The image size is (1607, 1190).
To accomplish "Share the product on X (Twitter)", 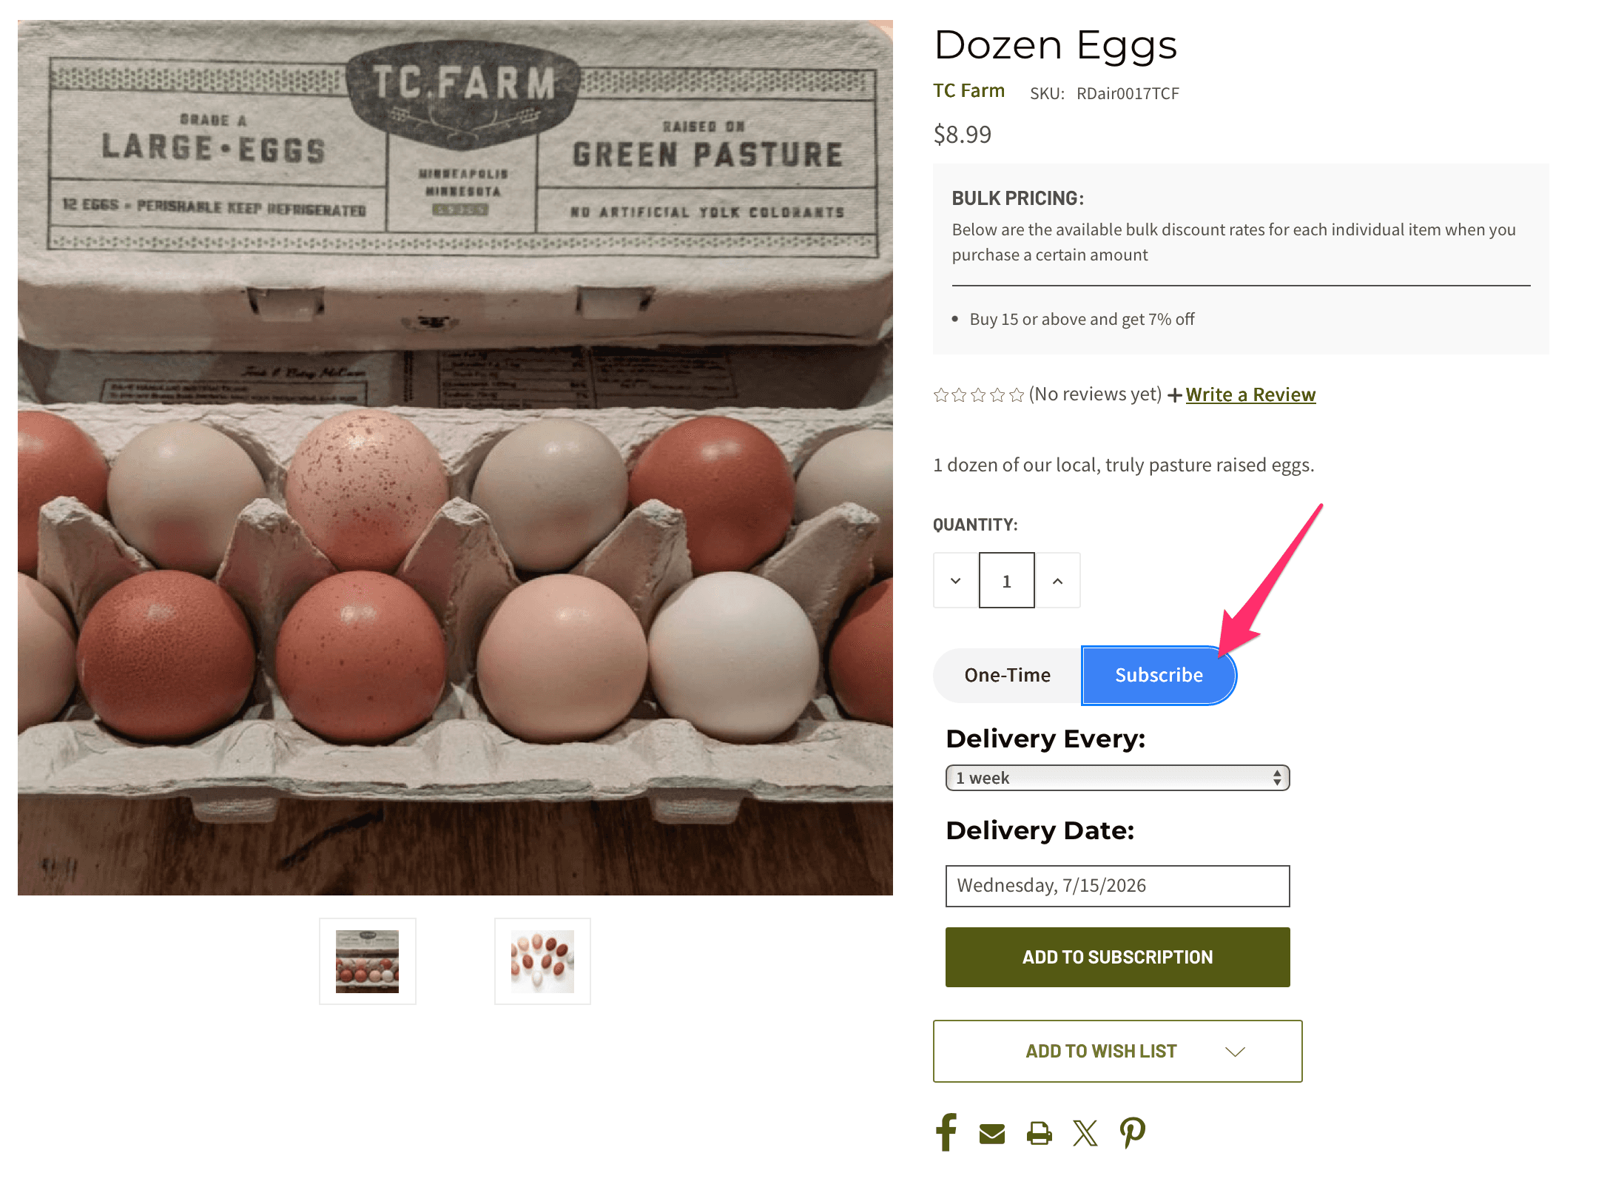I will coord(1085,1133).
